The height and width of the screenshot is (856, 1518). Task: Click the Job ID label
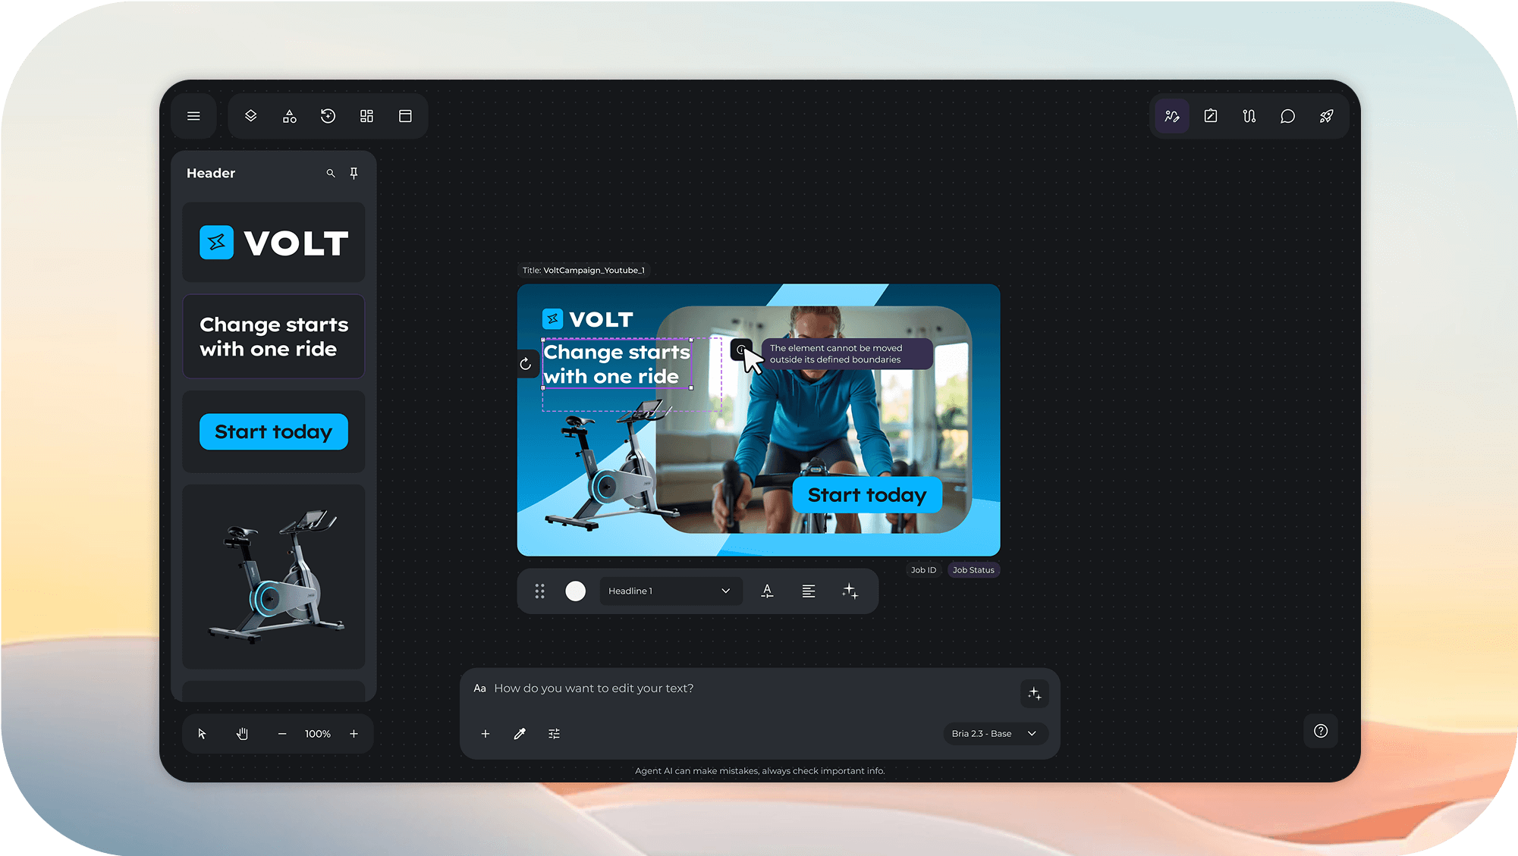pos(923,569)
